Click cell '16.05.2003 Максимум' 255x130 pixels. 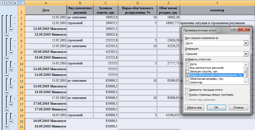(46, 121)
